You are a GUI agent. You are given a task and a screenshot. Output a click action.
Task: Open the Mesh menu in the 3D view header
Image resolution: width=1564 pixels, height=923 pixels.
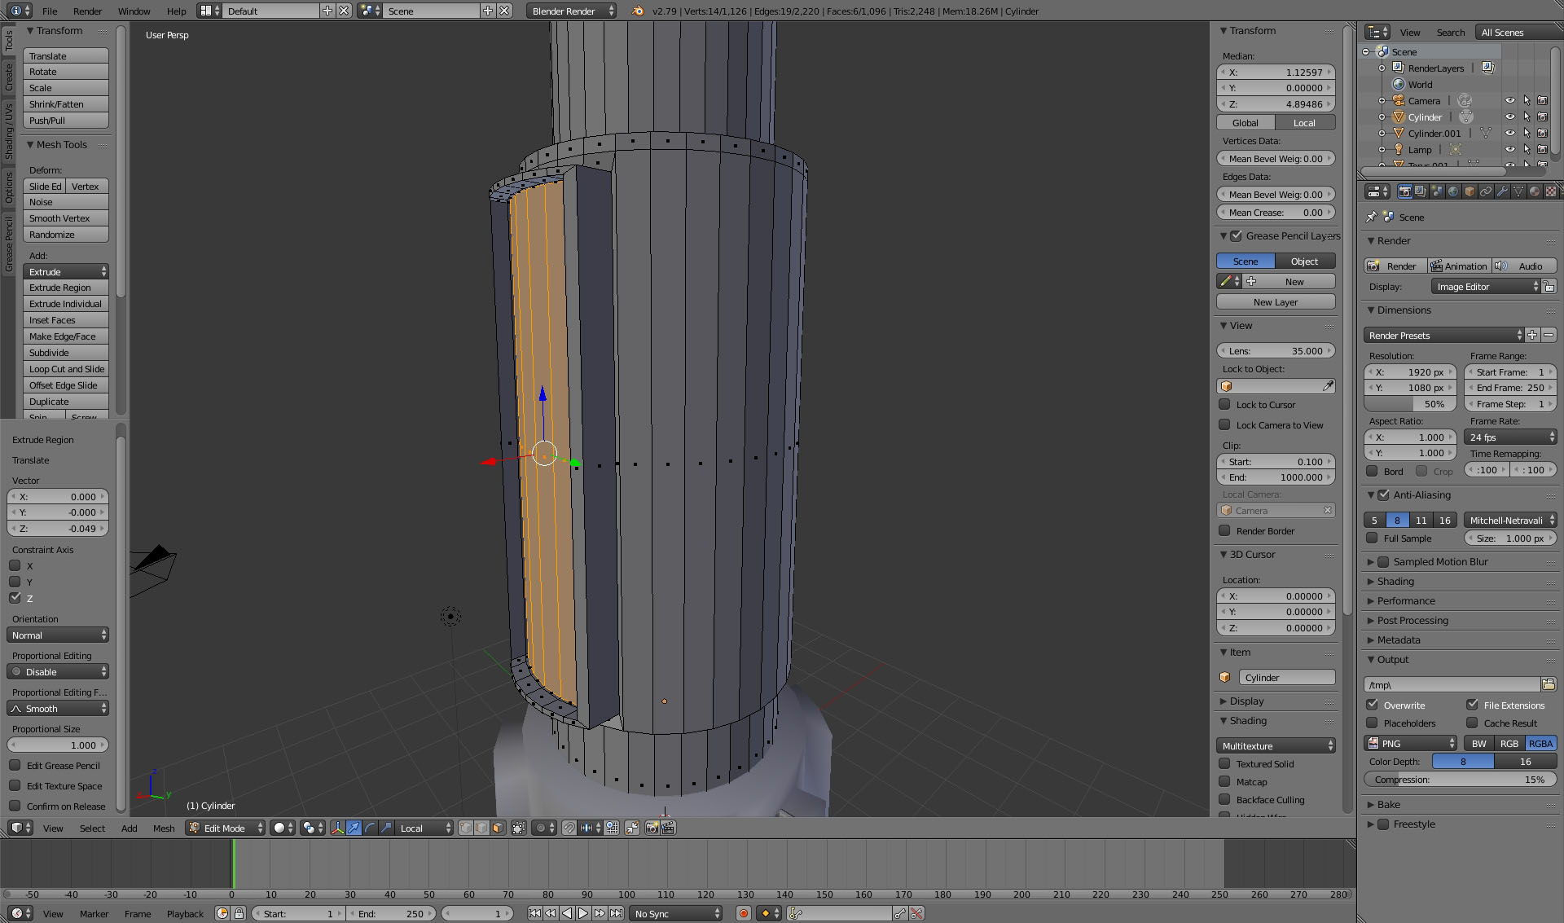pos(164,828)
